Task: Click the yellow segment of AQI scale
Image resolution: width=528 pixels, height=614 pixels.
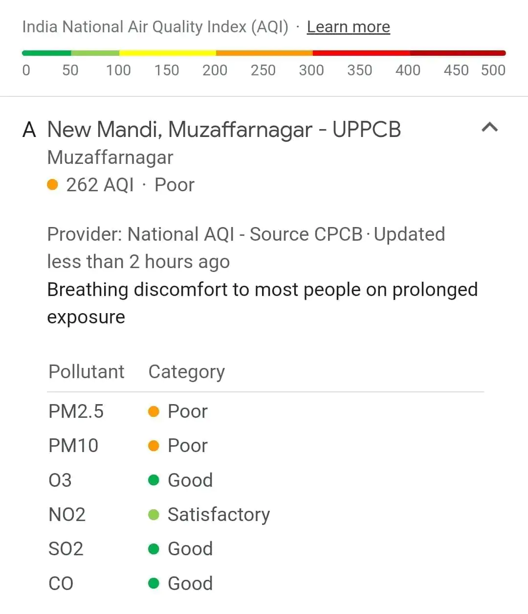Action: pyautogui.click(x=167, y=53)
